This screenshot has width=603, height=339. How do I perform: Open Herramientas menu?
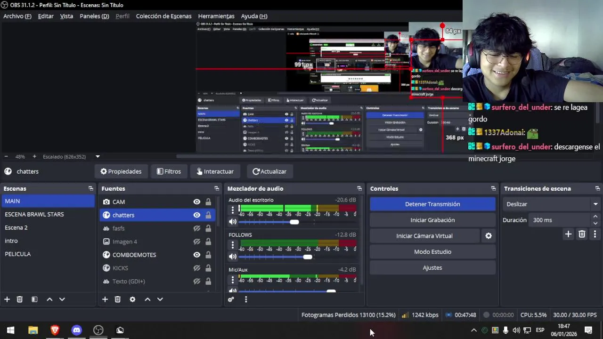point(216,16)
